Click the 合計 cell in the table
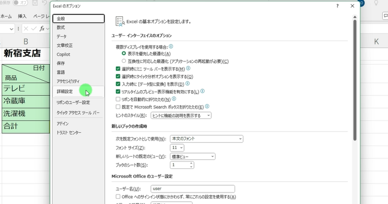 point(26,127)
